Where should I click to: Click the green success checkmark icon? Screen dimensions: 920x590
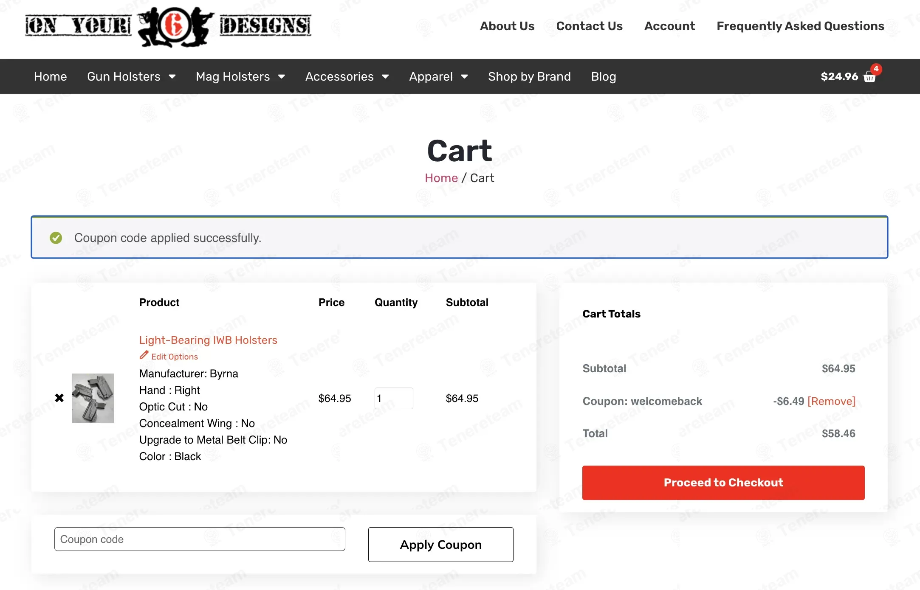56,238
